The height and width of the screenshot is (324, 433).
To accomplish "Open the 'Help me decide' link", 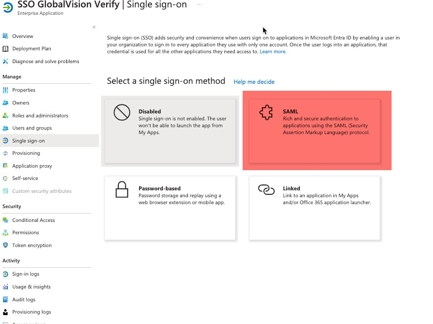I will pyautogui.click(x=254, y=82).
